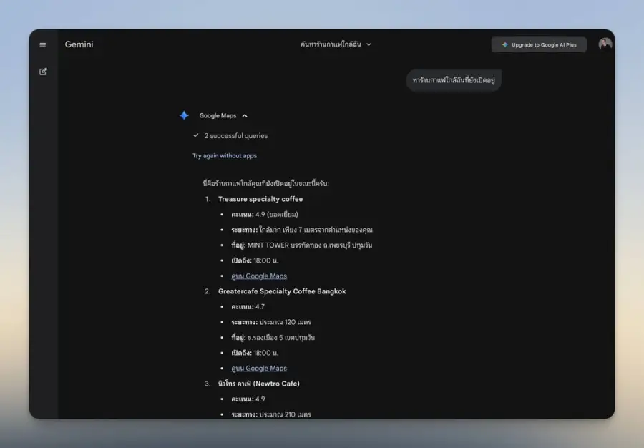Click the 4.7 rating line
Image resolution: width=644 pixels, height=448 pixels.
[248, 307]
